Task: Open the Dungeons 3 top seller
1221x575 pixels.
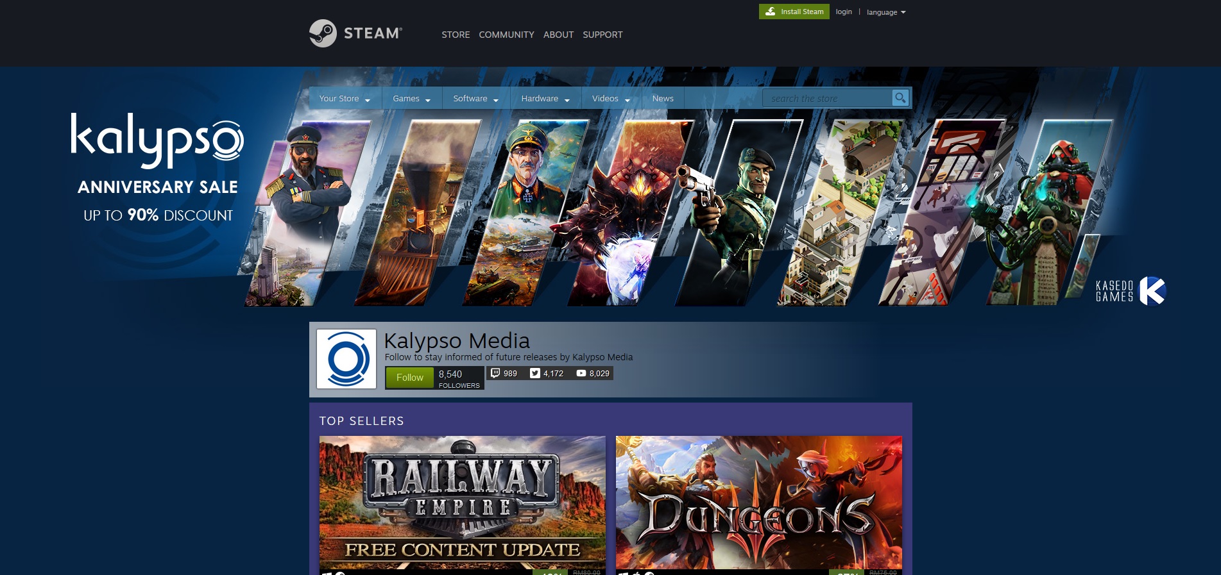Action: tap(759, 503)
